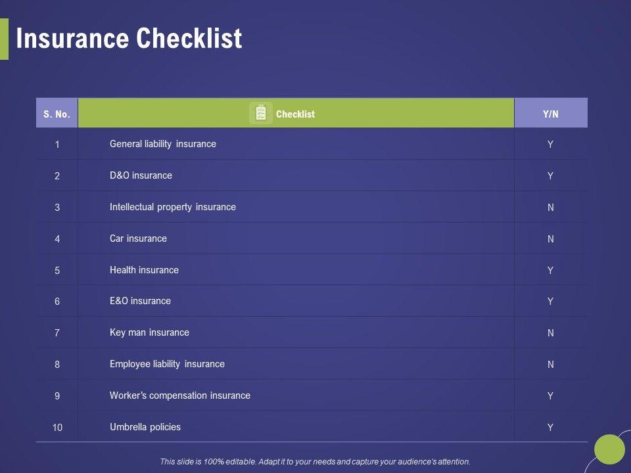Select the Insurance Checklist slide title
631x473 pixels.
pyautogui.click(x=129, y=39)
